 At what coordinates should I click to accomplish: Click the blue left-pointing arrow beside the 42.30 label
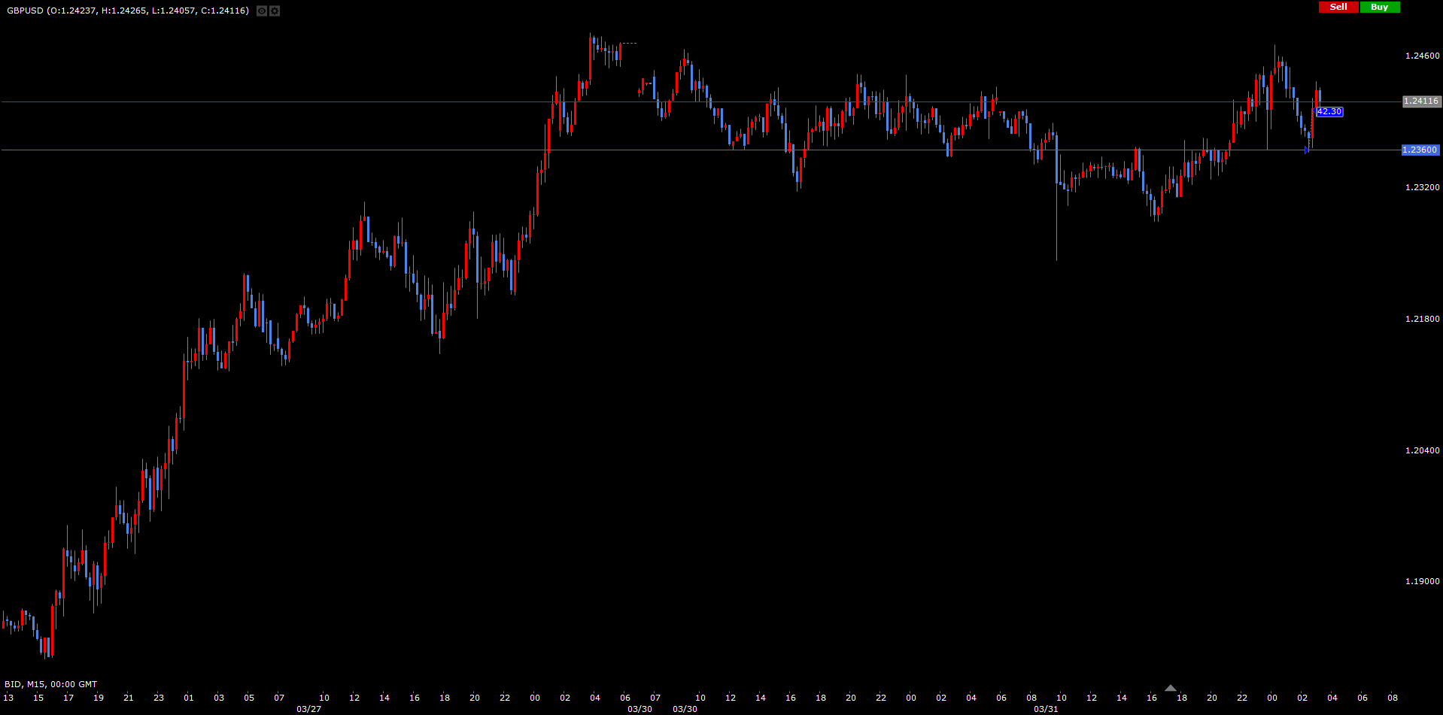[x=1314, y=111]
